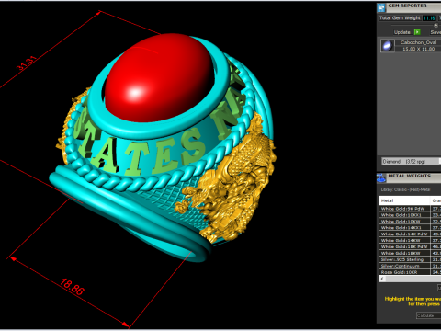Click the green Update arrow icon
Screen dimensions: 441x331
tap(417, 32)
